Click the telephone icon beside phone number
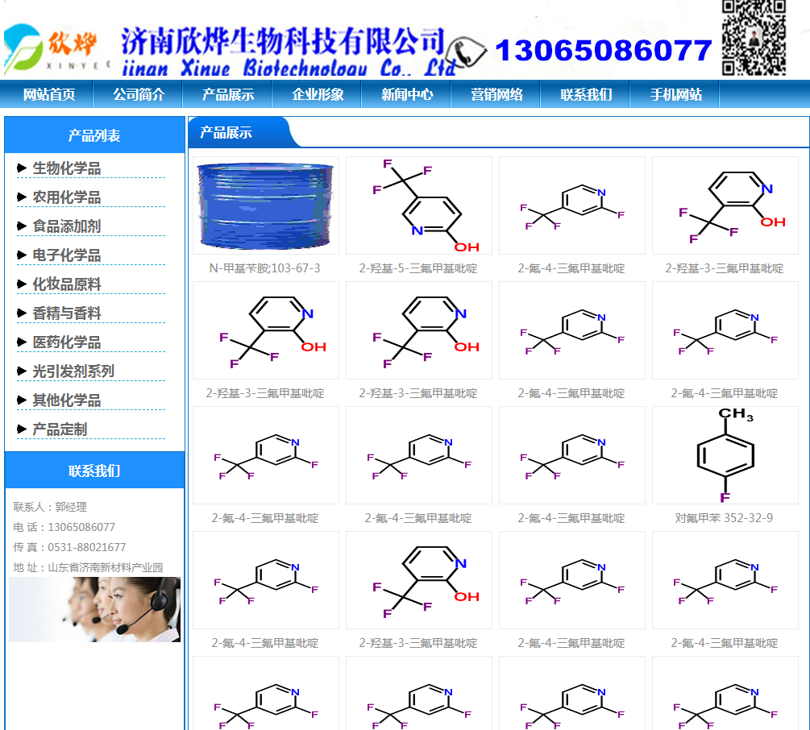Image resolution: width=810 pixels, height=730 pixels. pyautogui.click(x=466, y=53)
